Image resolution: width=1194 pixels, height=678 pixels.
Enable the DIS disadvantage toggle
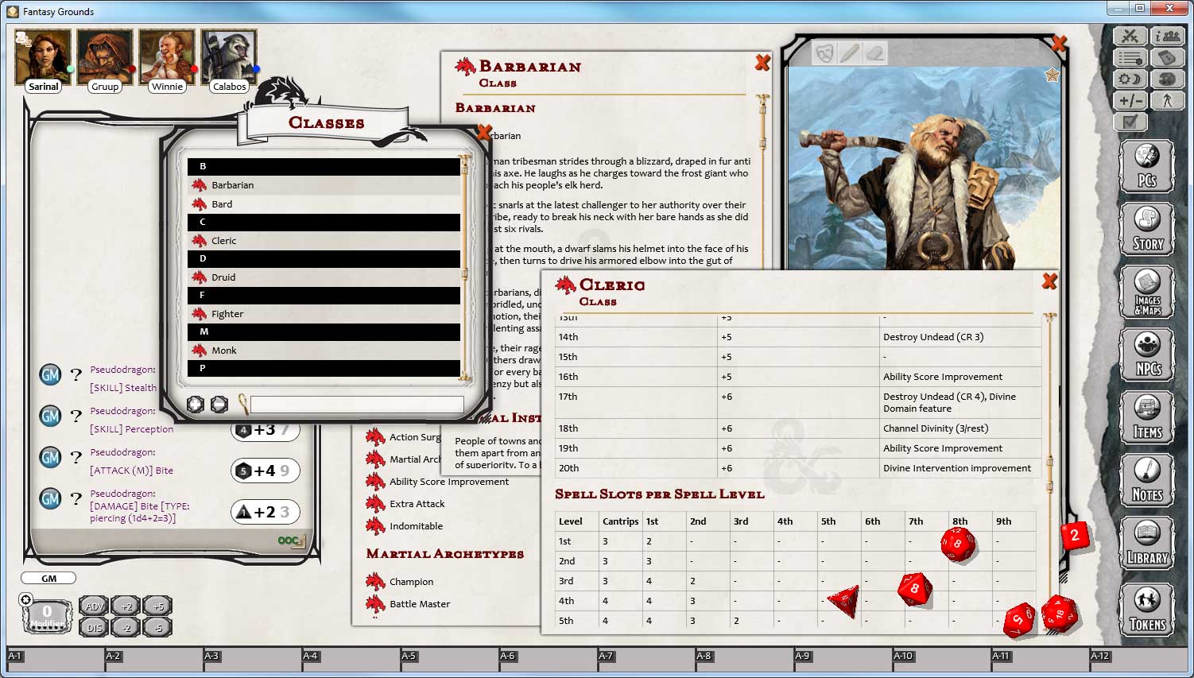95,627
